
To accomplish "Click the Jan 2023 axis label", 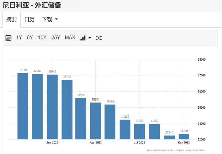I will click(x=52, y=143).
